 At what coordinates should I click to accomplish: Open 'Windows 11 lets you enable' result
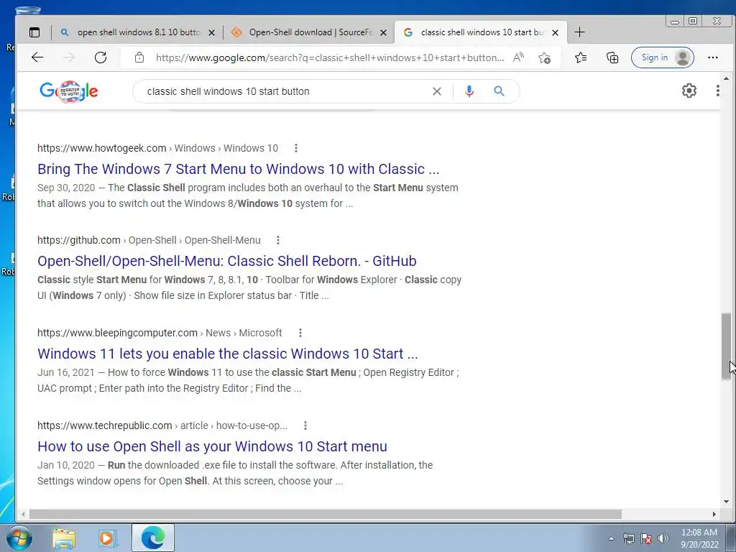228,354
